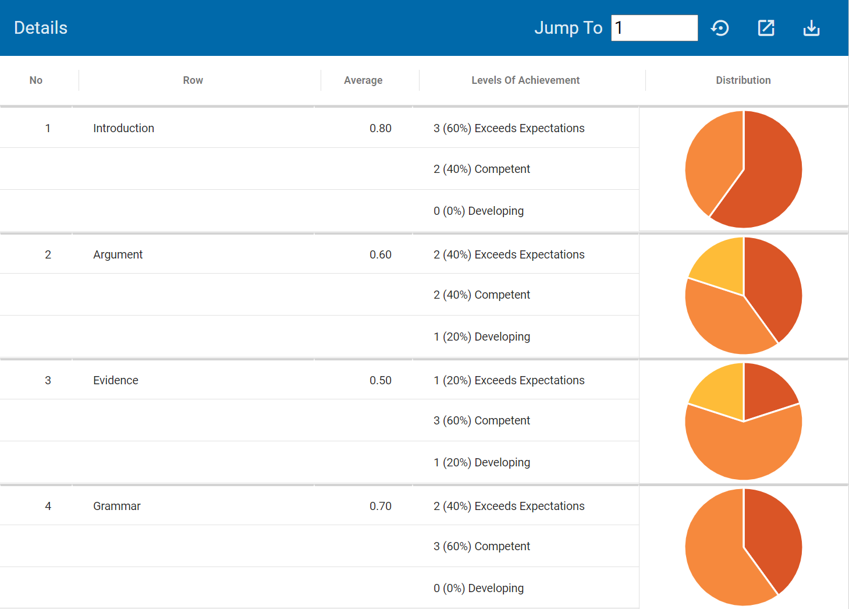
Task: Select the Evidence row name
Action: (116, 380)
